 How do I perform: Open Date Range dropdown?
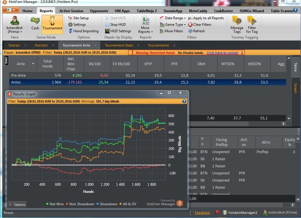(172, 18)
